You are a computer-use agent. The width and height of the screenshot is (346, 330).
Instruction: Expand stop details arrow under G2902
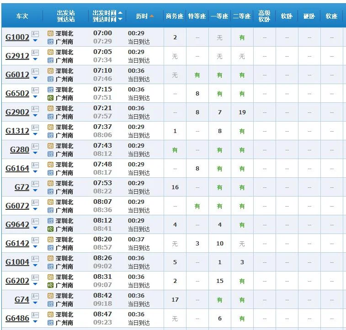pyautogui.click(x=35, y=116)
